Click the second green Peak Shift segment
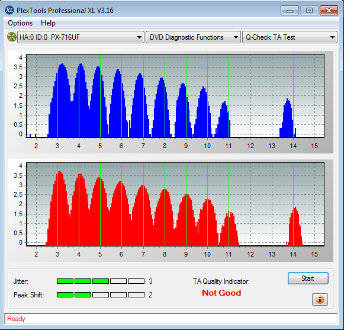This screenshot has height=330, width=344. click(83, 294)
